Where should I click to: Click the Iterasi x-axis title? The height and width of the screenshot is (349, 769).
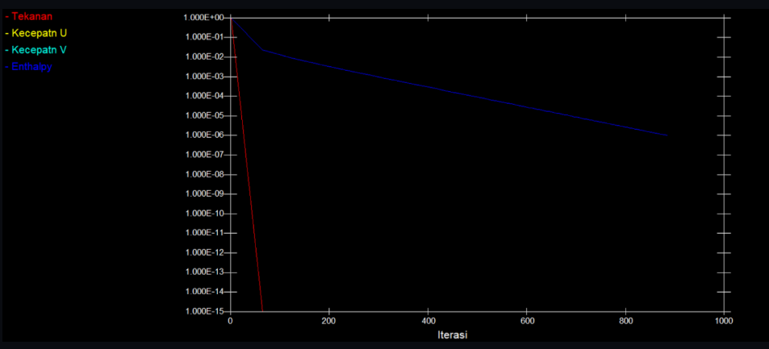point(453,334)
